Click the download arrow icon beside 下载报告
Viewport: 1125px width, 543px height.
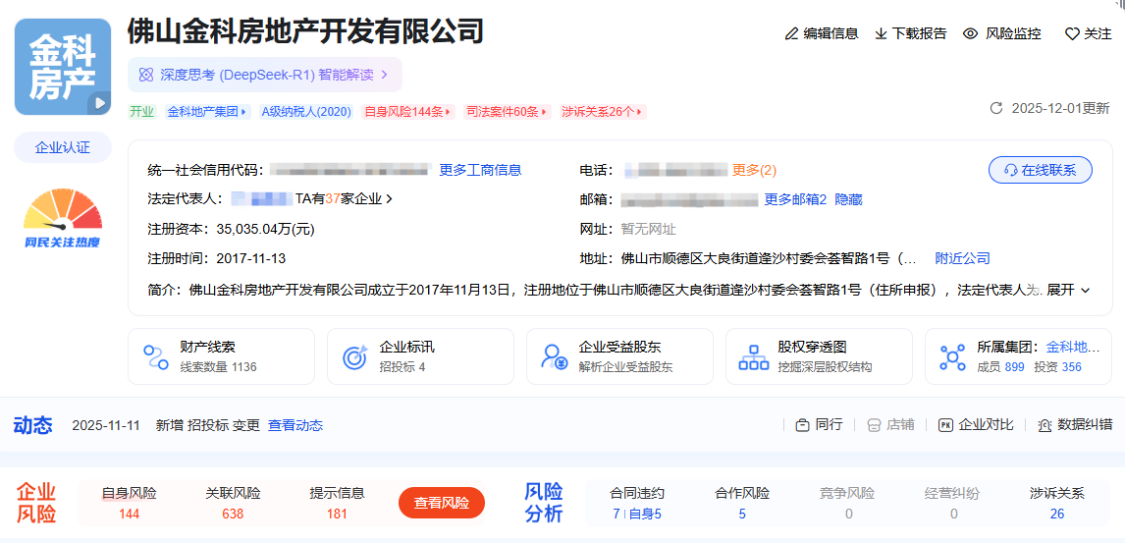tap(882, 33)
